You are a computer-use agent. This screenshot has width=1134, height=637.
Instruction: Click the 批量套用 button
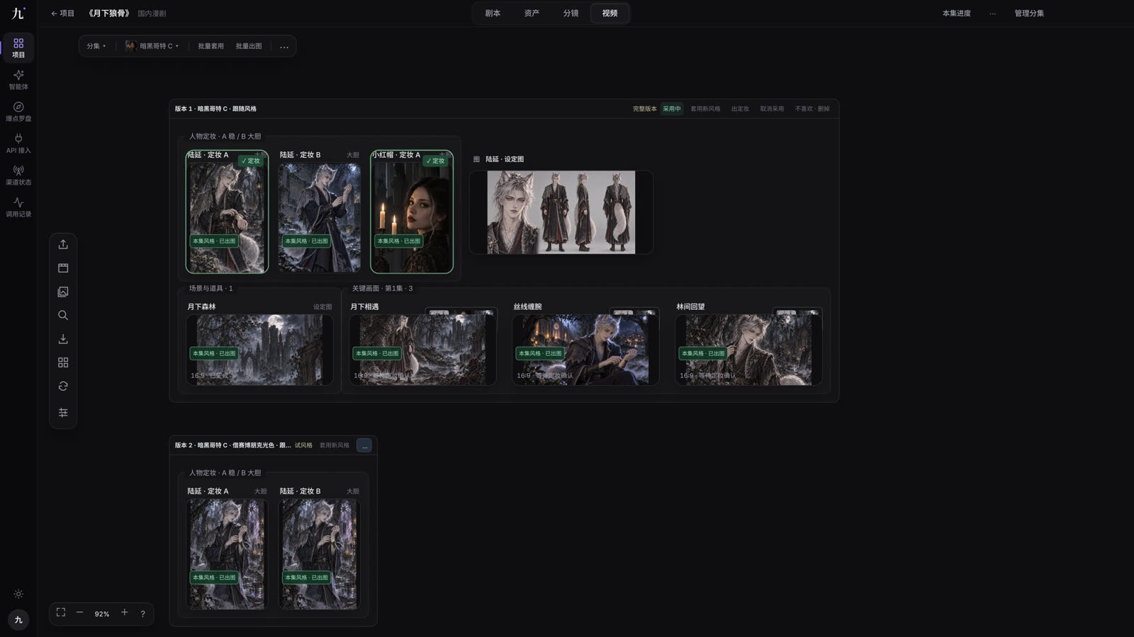[210, 46]
